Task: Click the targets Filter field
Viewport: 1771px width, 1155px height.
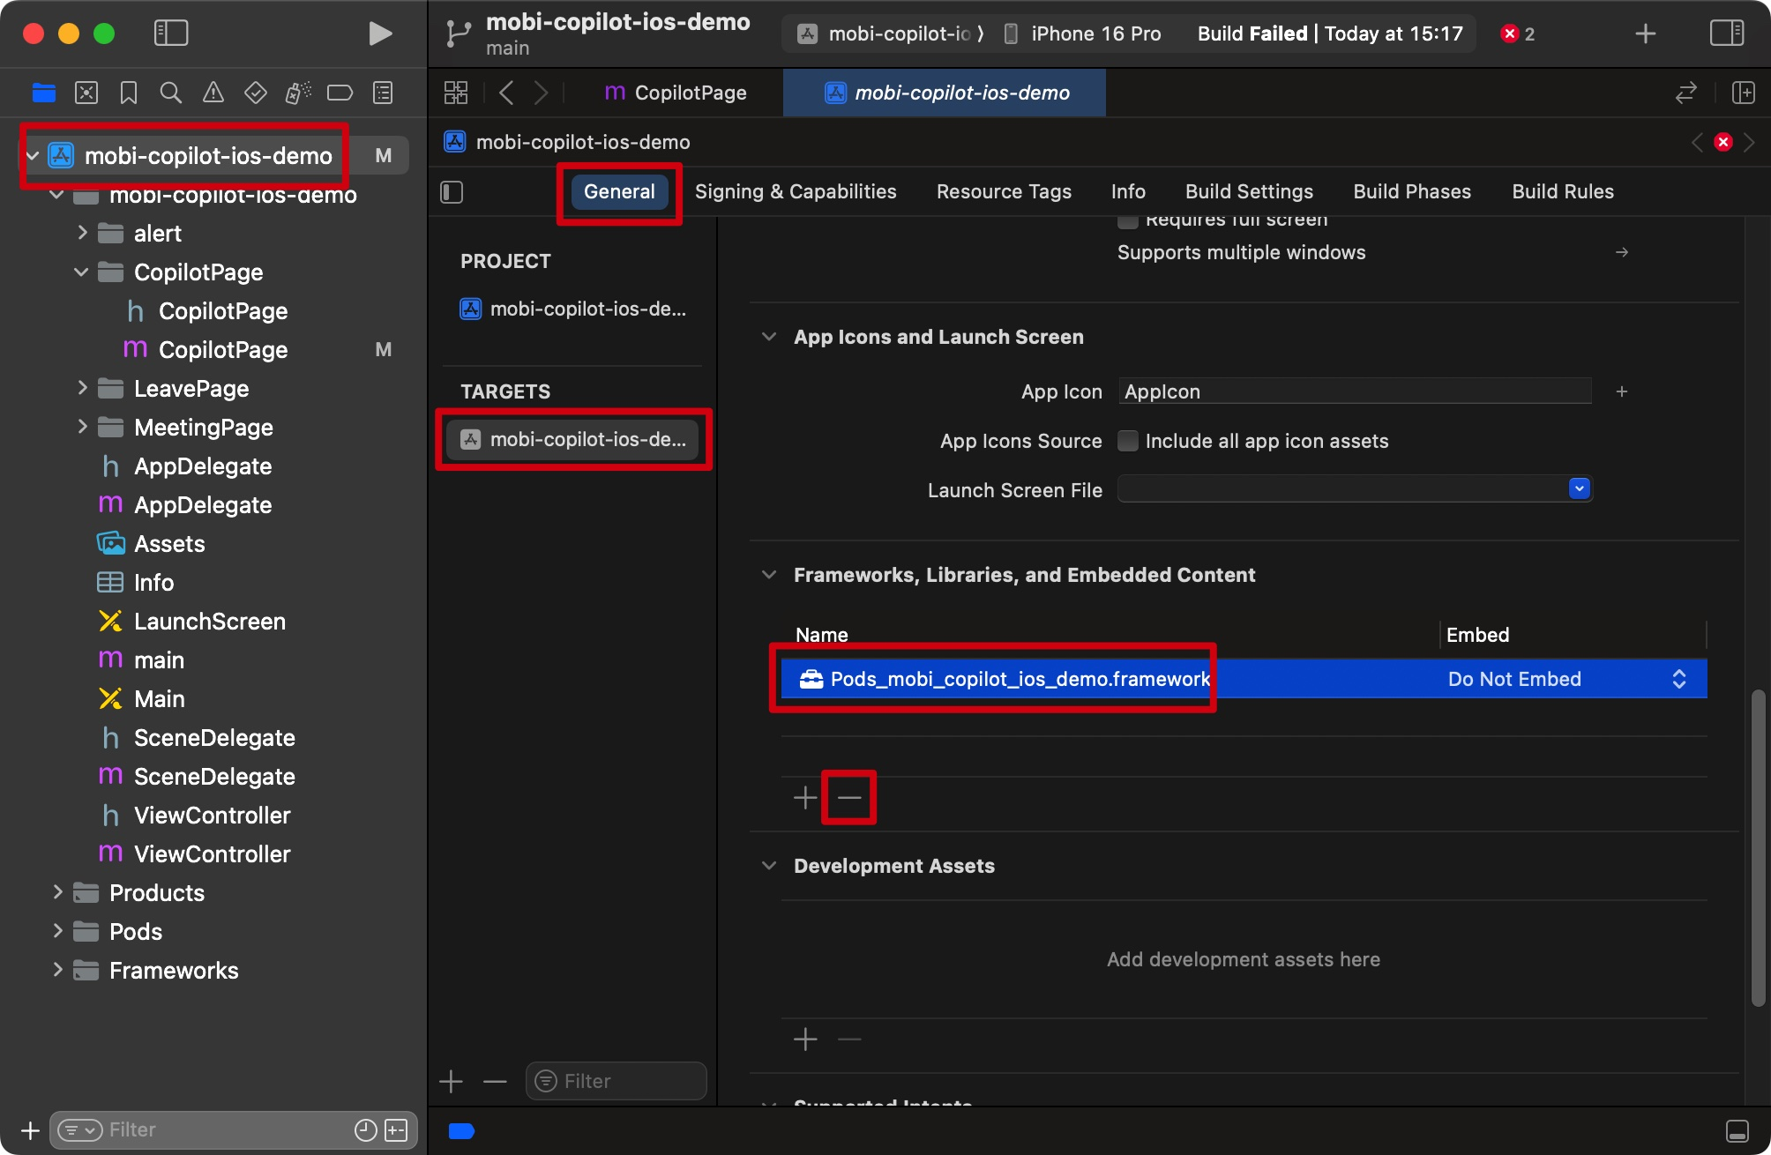Action: 616,1081
